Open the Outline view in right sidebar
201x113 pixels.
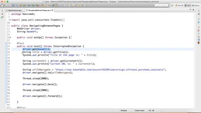point(199,22)
